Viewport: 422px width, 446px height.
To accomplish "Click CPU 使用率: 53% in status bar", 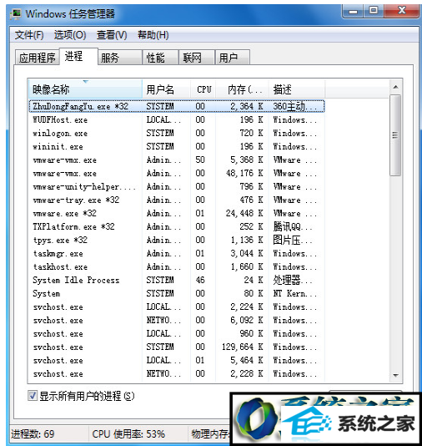I will coord(128,434).
